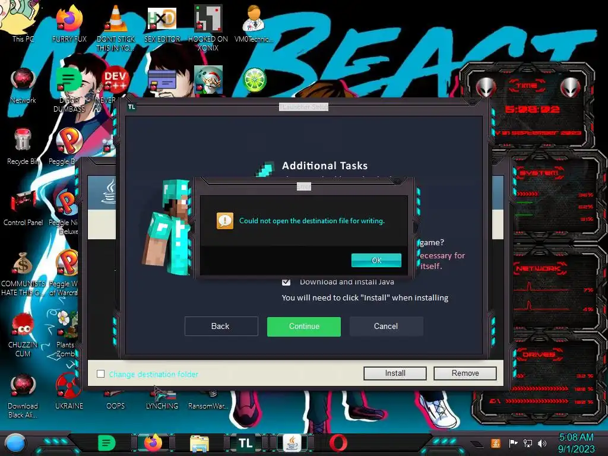Screen dimensions: 608x456
Task: Select the lime slice desktop icon
Action: pos(254,80)
